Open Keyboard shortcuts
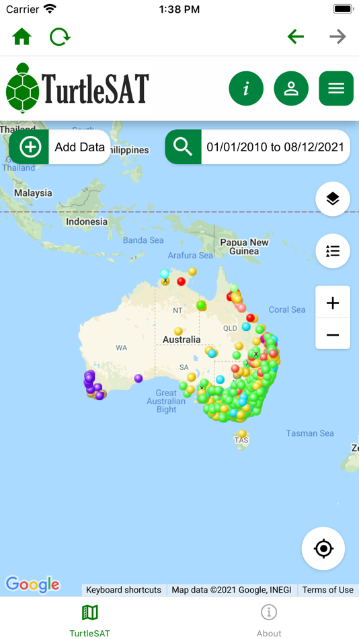 tap(124, 590)
